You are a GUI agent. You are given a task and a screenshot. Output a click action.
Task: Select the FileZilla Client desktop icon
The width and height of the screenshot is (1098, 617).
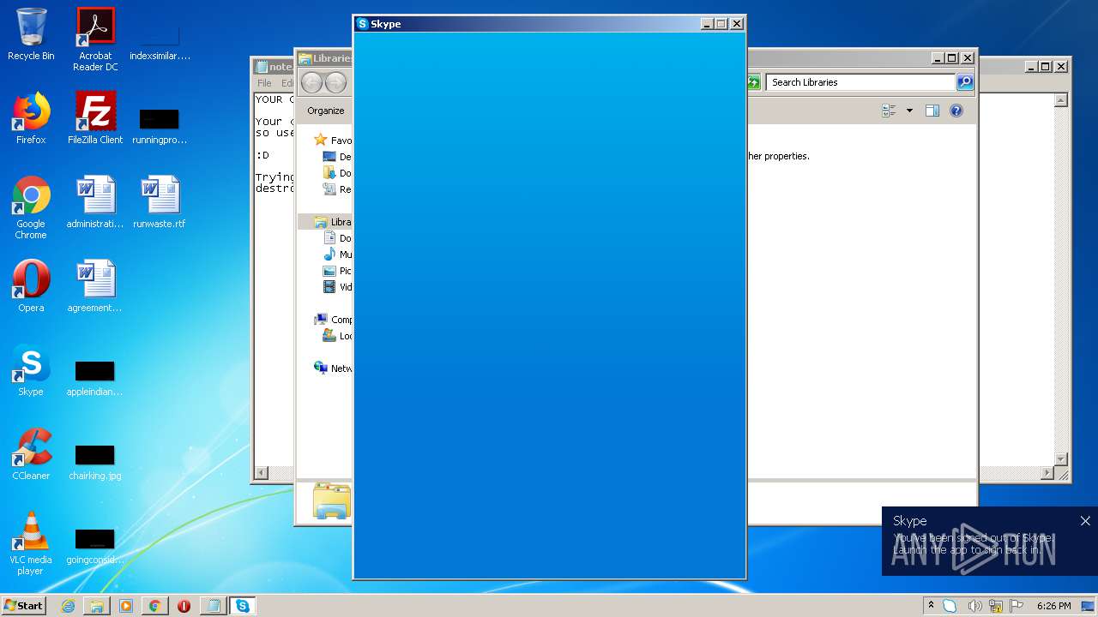95,118
